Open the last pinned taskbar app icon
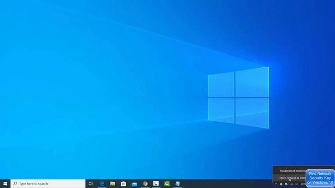The height and width of the screenshot is (188, 335). click(x=177, y=183)
